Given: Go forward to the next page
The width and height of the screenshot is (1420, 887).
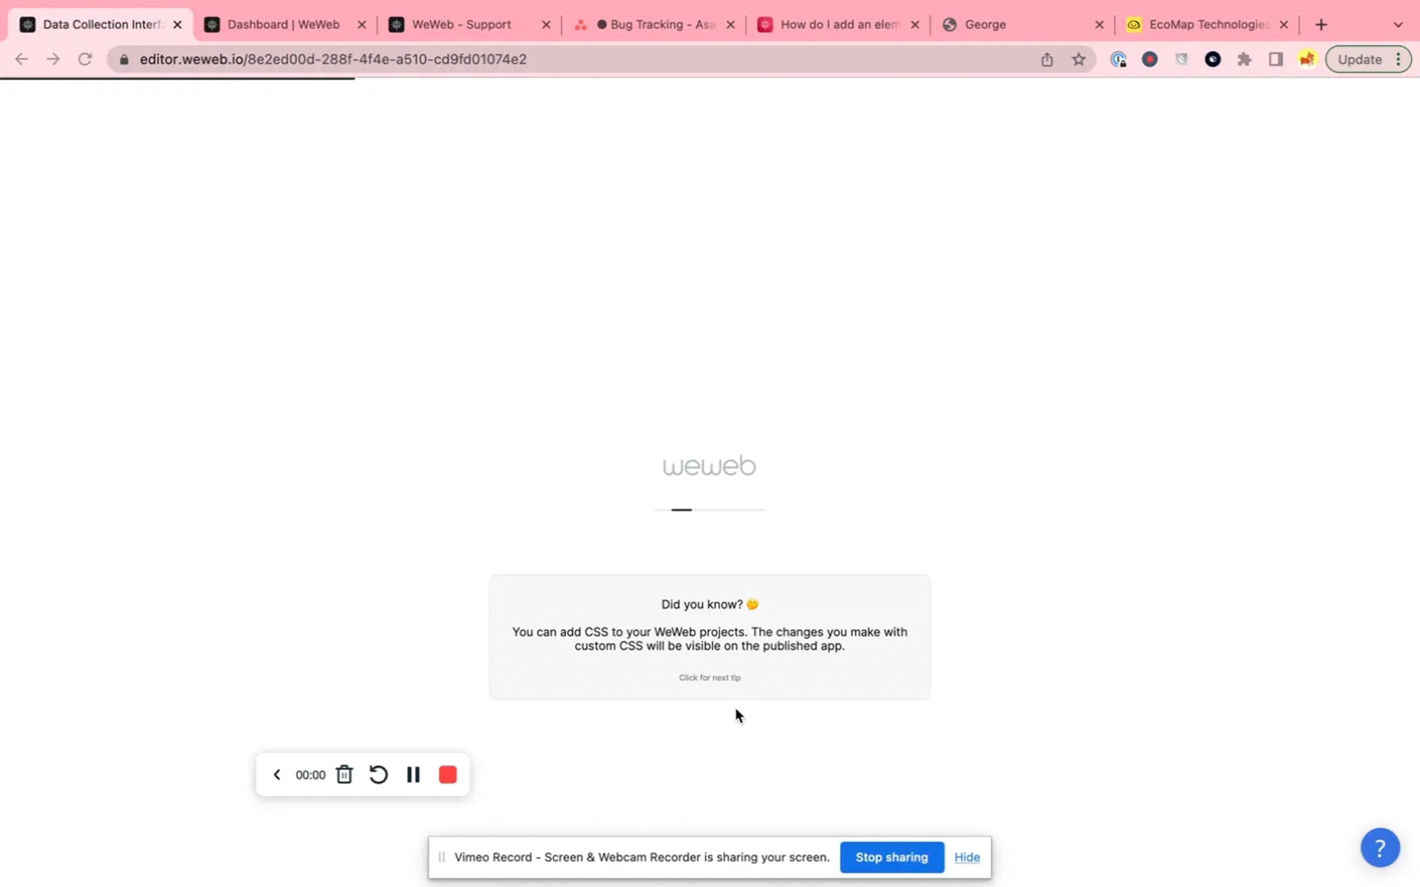Looking at the screenshot, I should [x=53, y=59].
